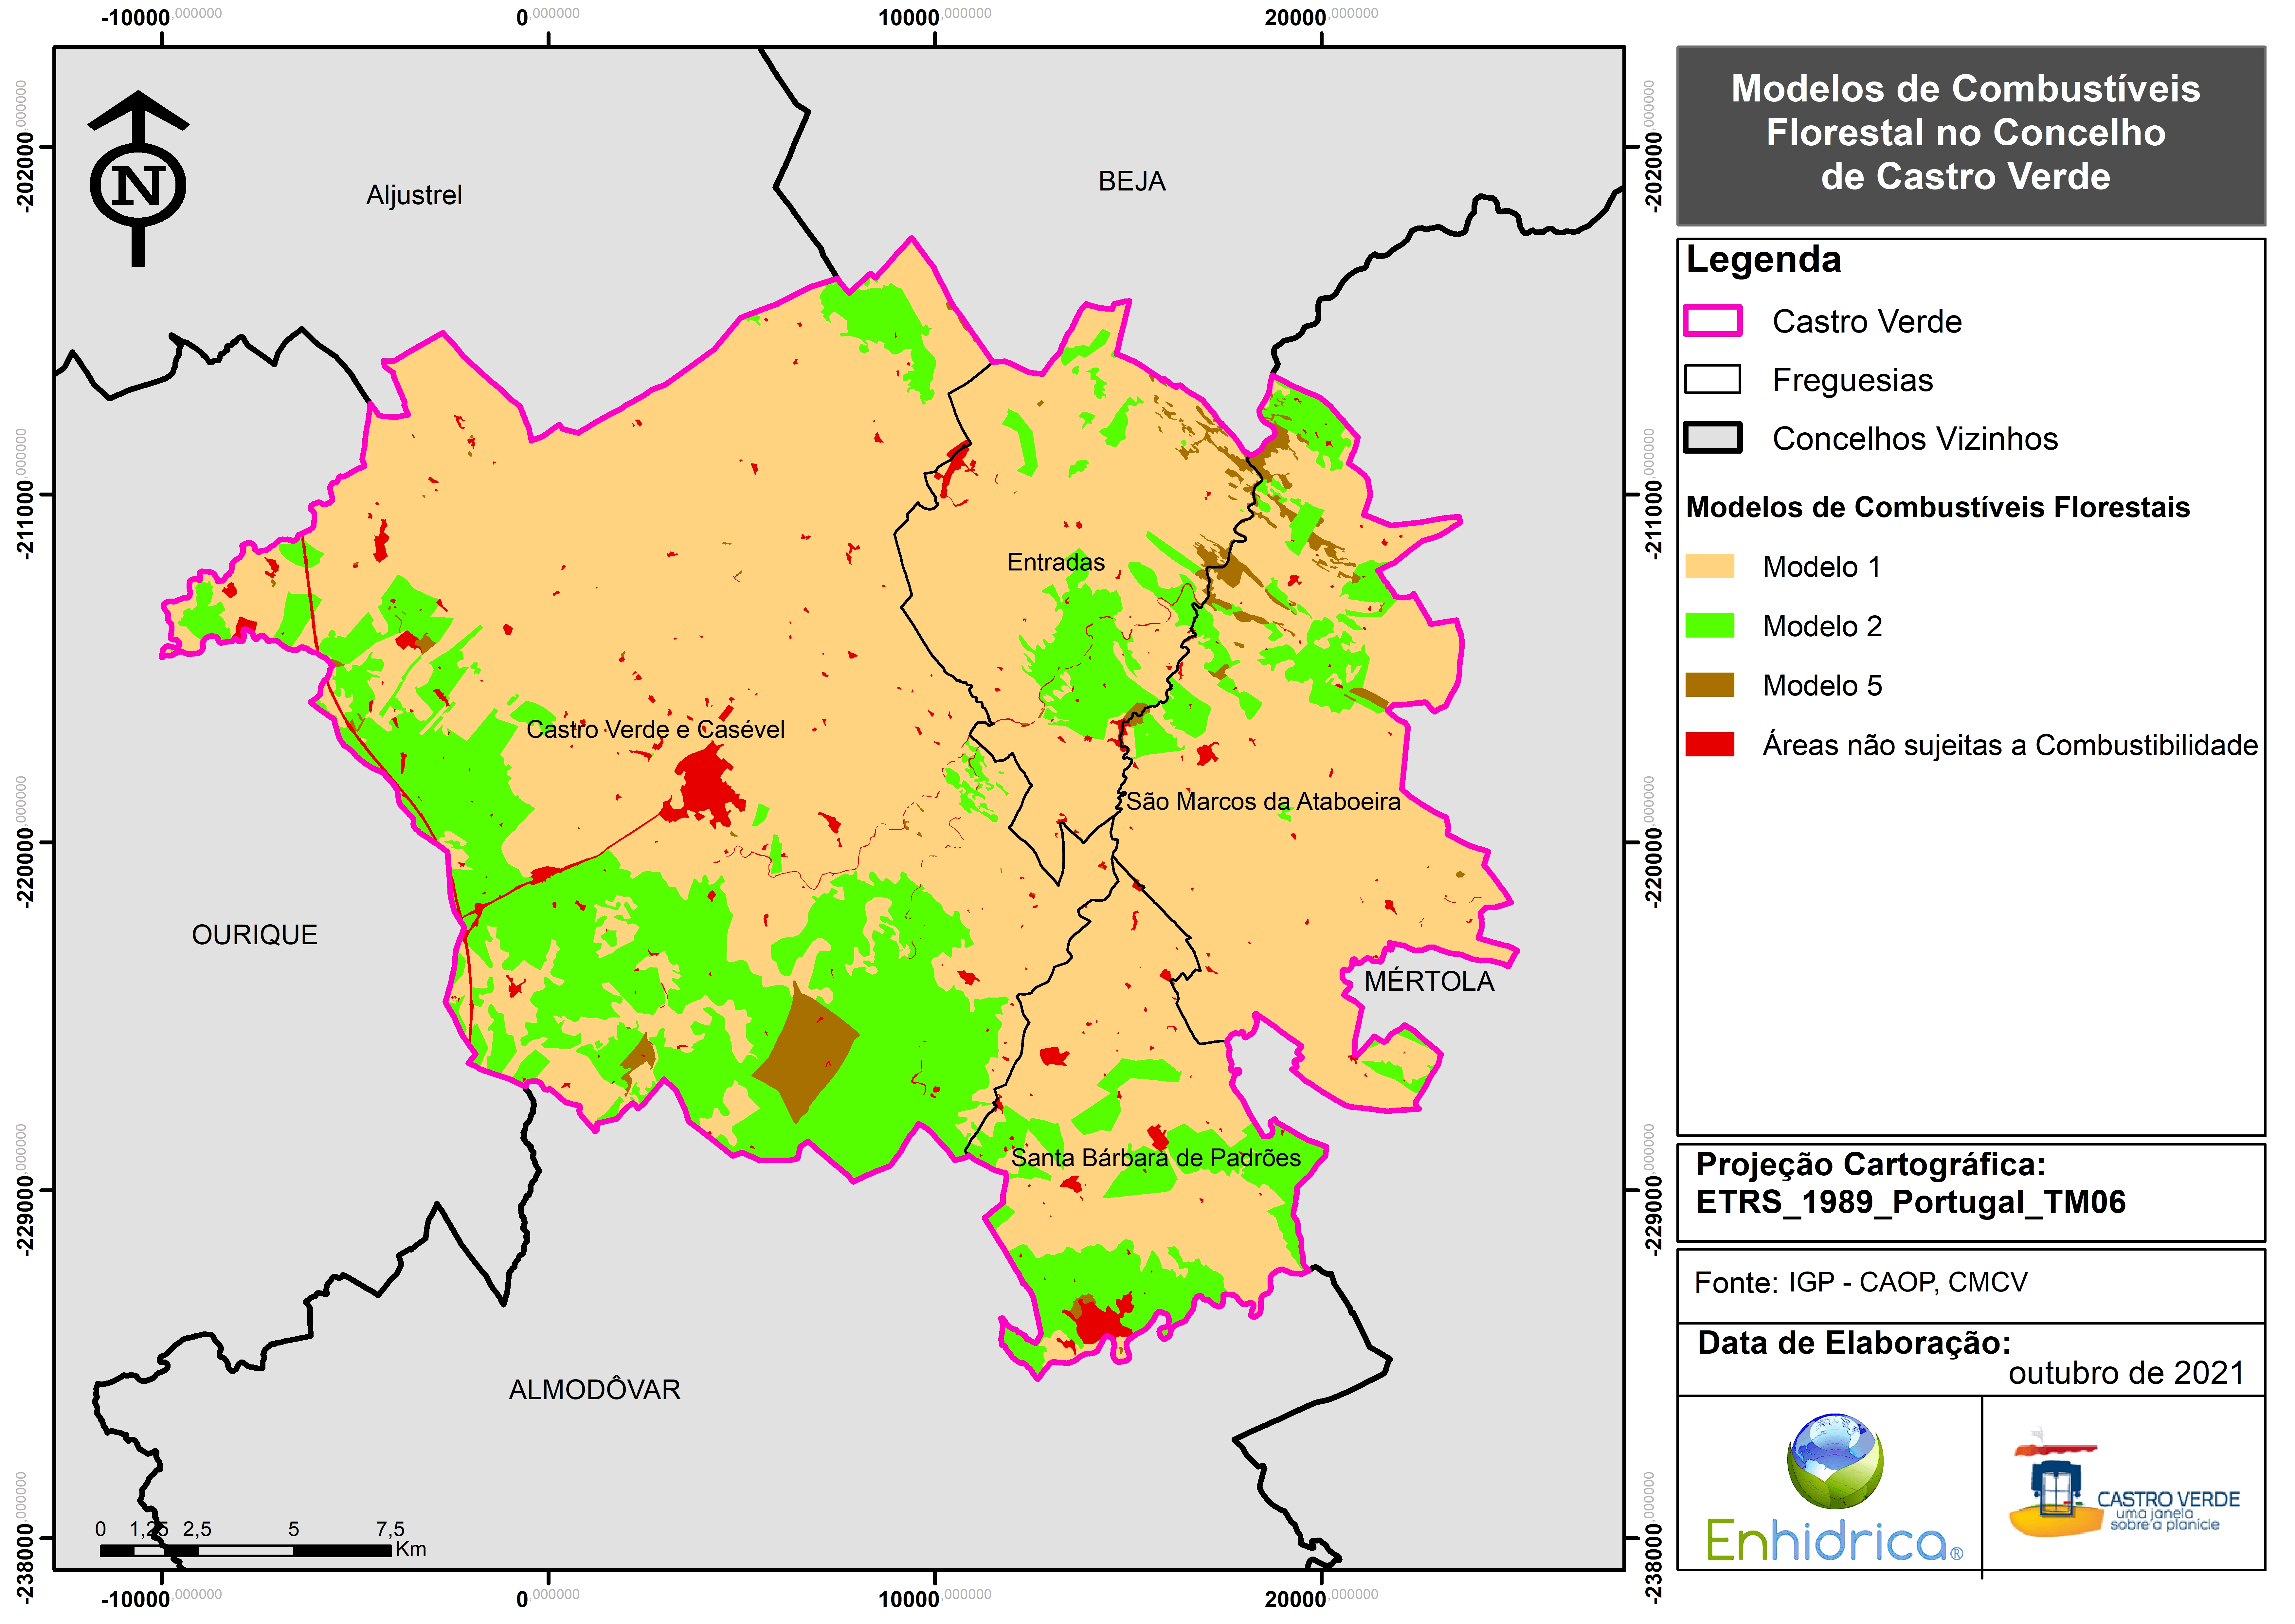The image size is (2295, 1624).
Task: Click the "MÉRTOLA" map label
Action: (1429, 981)
